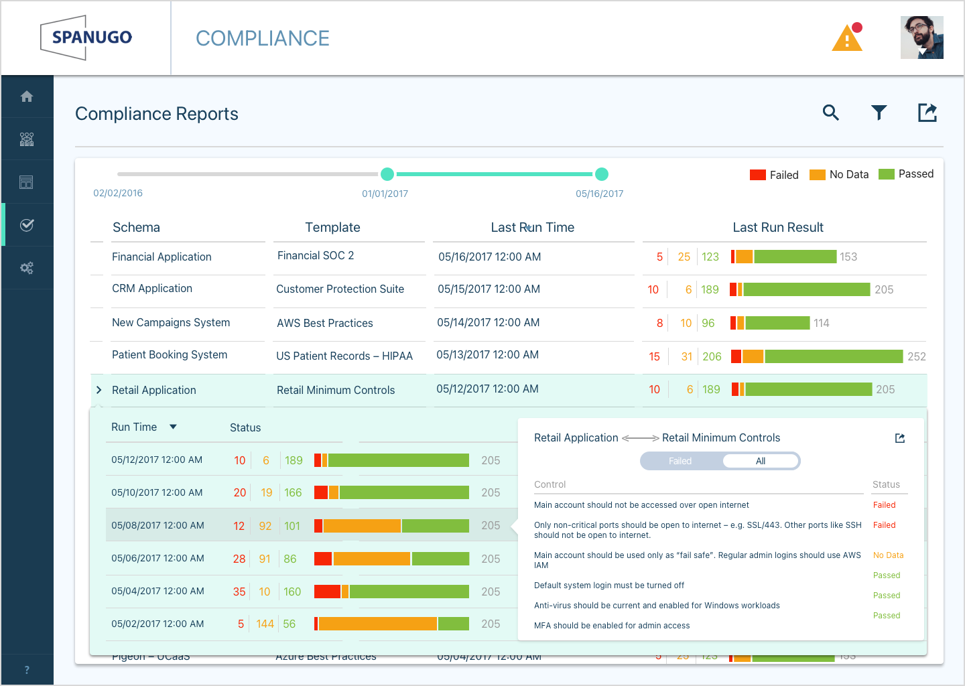Open the dashboard layout sidebar icon

point(27,182)
